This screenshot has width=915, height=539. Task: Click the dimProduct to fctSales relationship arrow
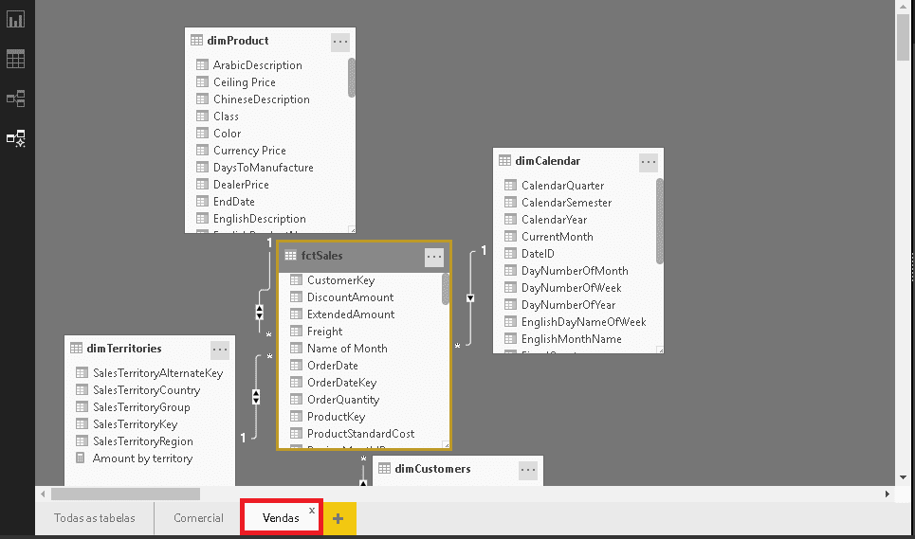pyautogui.click(x=259, y=313)
